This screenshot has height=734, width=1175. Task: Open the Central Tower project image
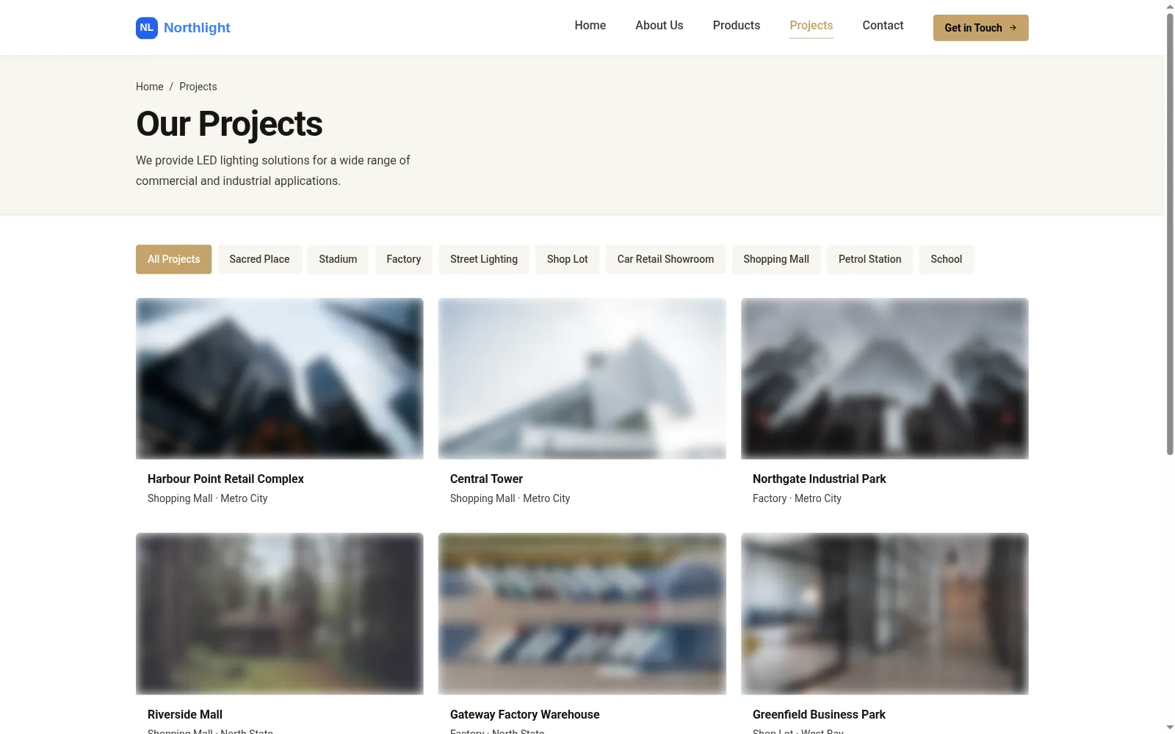[582, 379]
